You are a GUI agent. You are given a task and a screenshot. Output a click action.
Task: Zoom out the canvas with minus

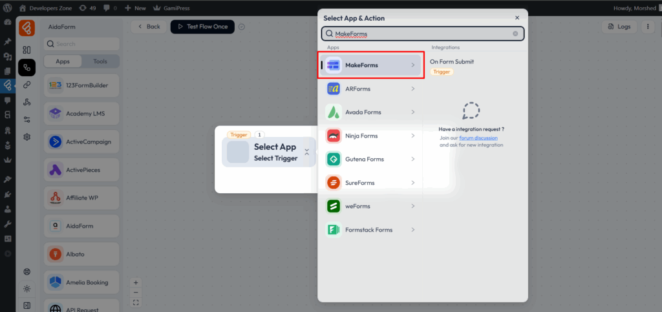[x=136, y=292]
